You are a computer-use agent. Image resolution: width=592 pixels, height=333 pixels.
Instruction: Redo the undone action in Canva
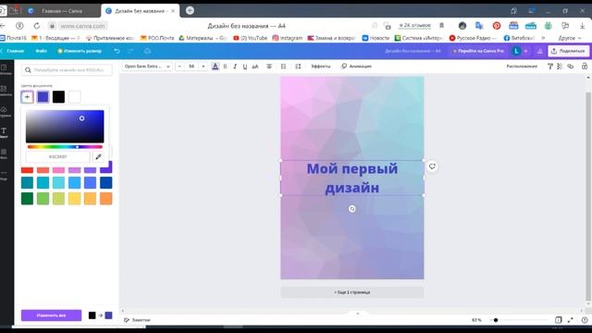coord(131,51)
